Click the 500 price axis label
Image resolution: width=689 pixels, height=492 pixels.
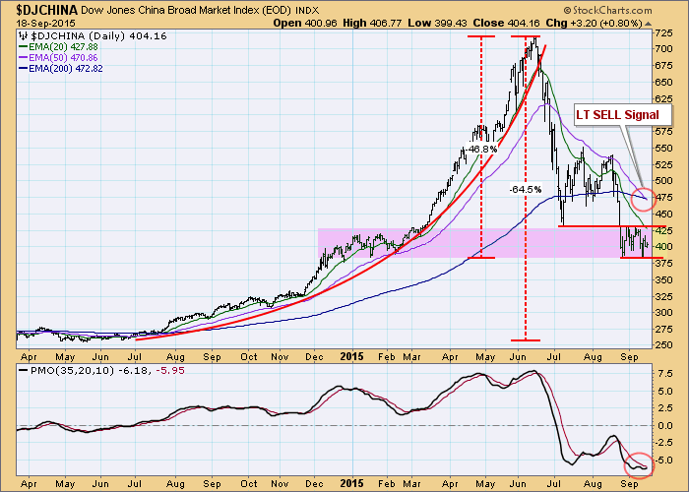(x=663, y=180)
